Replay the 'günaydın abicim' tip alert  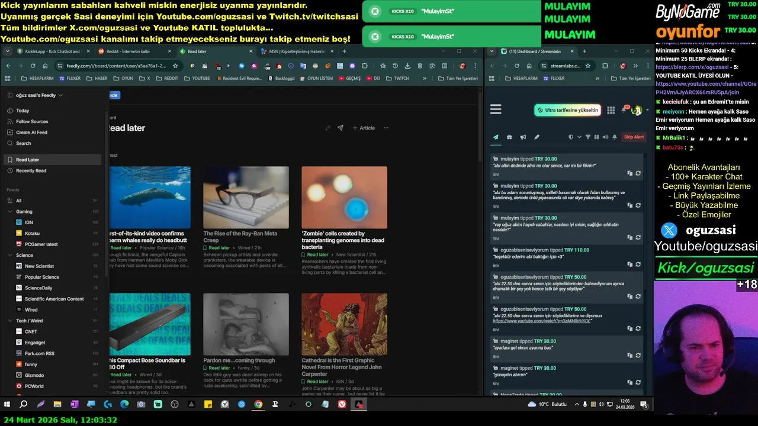click(x=638, y=383)
